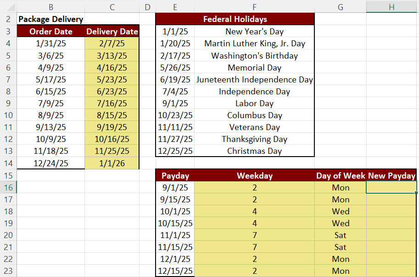The image size is (419, 277).
Task: Select row header 14
Action: coord(8,163)
